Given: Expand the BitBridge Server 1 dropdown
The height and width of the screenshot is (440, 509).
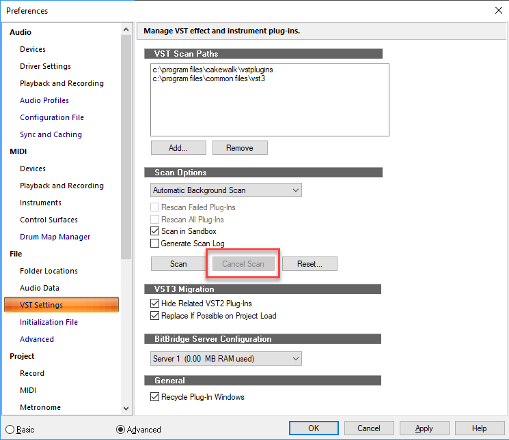Looking at the screenshot, I should (x=226, y=358).
